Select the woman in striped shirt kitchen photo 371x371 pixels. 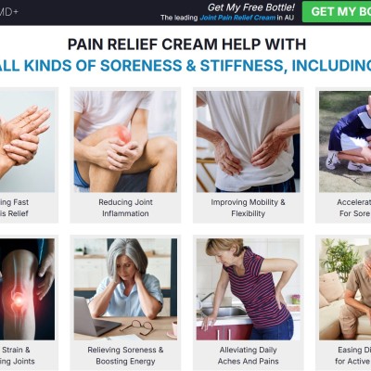tap(248, 289)
